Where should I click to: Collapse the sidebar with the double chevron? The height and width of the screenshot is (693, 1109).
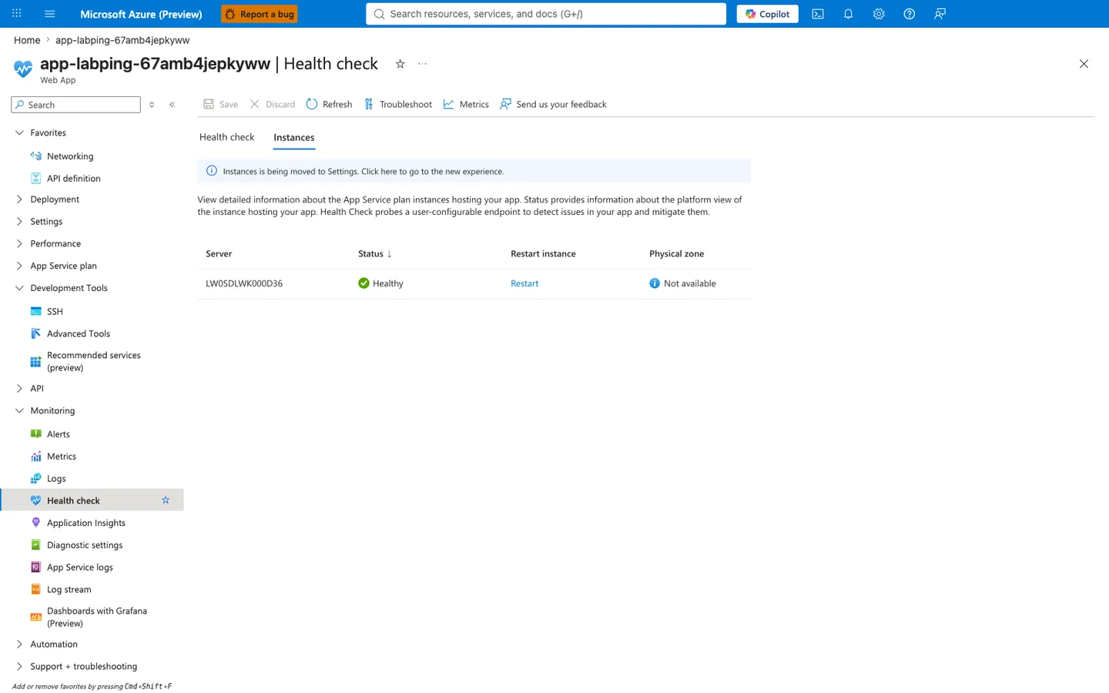point(173,105)
